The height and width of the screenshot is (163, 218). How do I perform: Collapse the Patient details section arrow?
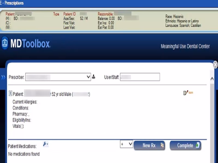point(10,93)
